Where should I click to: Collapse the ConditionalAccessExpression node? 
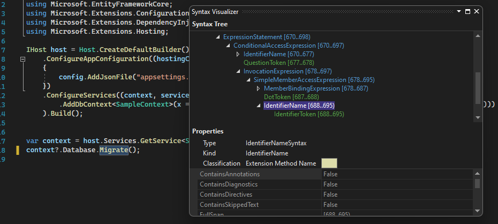(x=228, y=46)
